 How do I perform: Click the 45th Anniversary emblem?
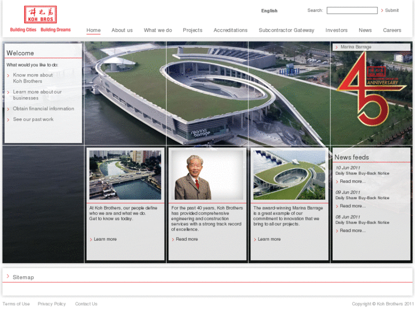point(371,88)
